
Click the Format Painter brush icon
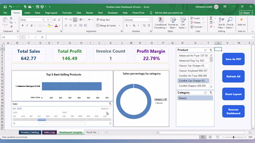pyautogui.click(x=11, y=27)
